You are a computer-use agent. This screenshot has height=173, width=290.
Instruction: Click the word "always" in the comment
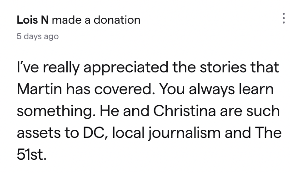[x=212, y=90]
